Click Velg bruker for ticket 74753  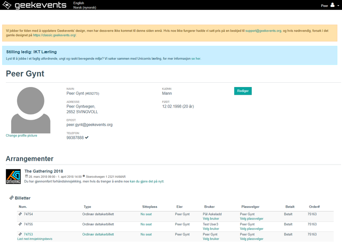[211, 239]
